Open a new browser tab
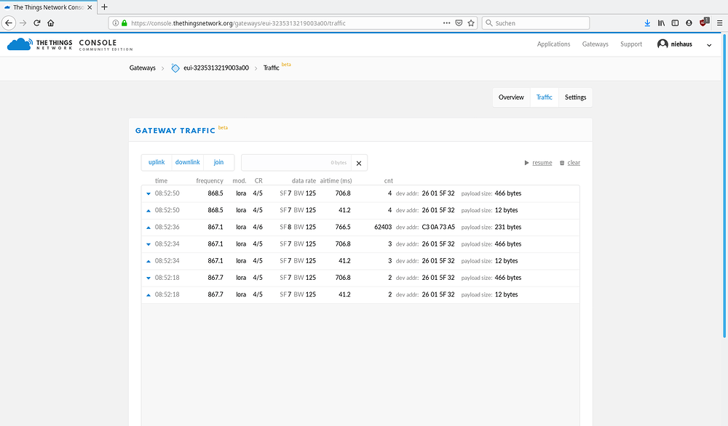 tap(104, 7)
